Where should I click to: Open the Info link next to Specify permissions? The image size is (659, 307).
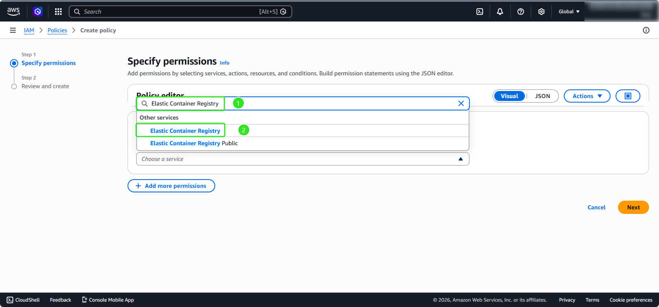pos(224,63)
